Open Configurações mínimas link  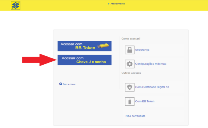(151, 64)
